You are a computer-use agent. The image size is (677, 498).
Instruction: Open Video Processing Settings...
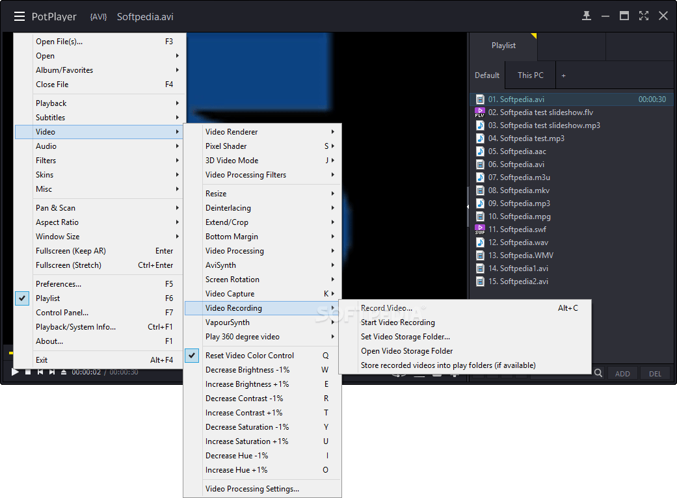tap(263, 488)
